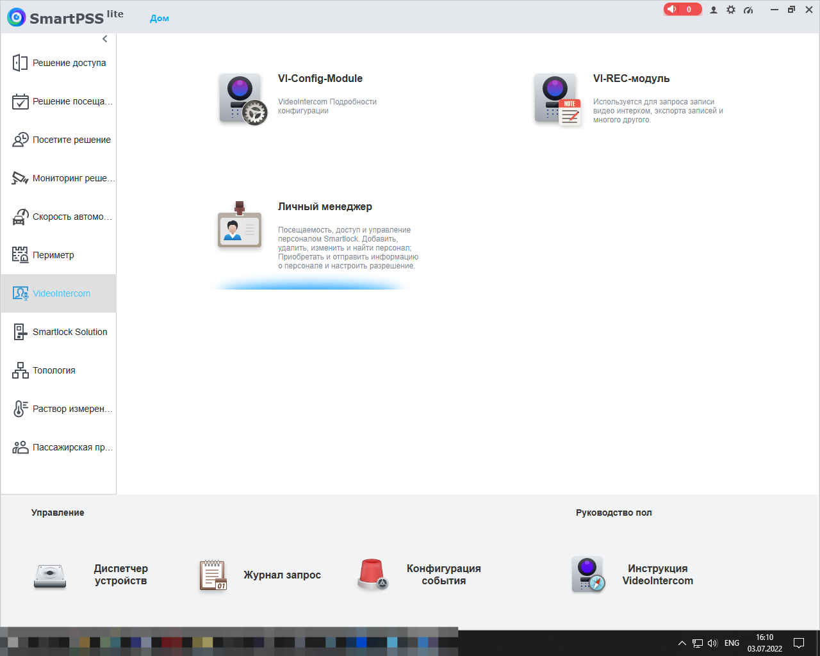Open the settings gear icon
820x656 pixels.
pos(731,10)
